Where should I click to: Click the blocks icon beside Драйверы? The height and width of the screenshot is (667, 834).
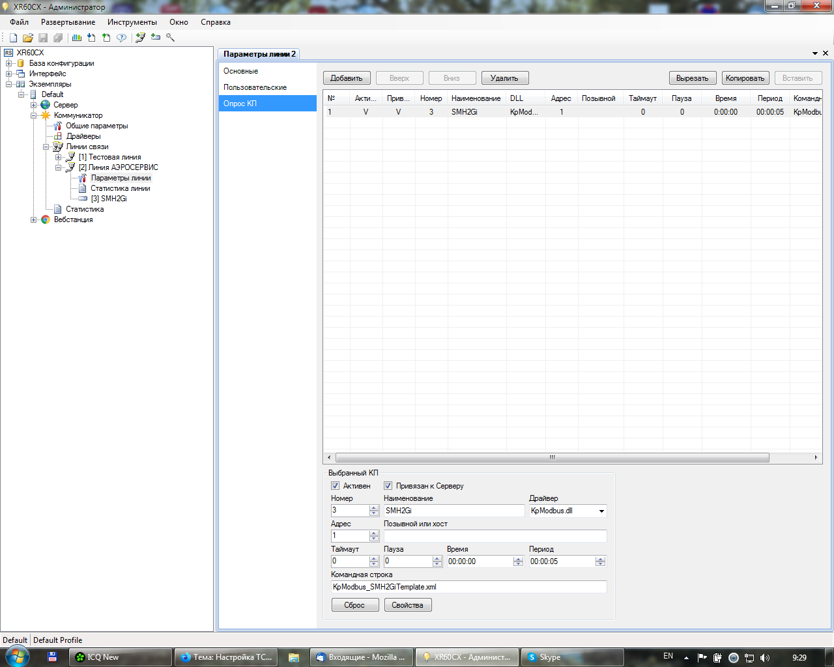click(x=57, y=136)
